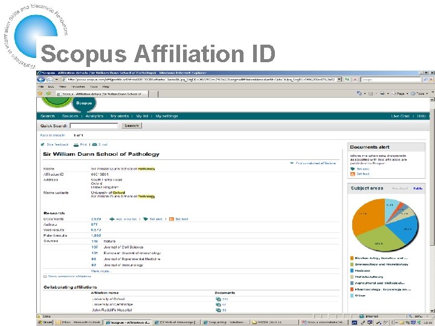Click Back to results link
This screenshot has width=435, height=326.
[x=53, y=135]
